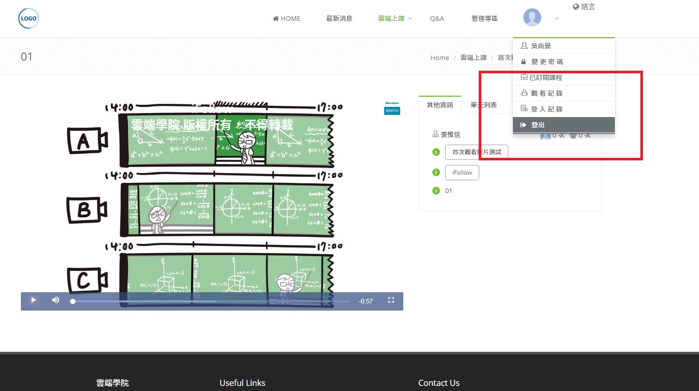Image resolution: width=699 pixels, height=391 pixels.
Task: Collapse the user menu chevron arrow
Action: [557, 18]
